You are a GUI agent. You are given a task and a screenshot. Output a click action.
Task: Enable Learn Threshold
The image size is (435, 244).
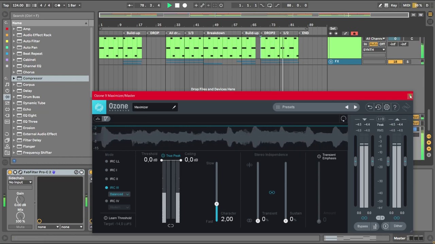118,218
